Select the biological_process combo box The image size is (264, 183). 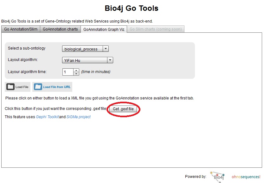coord(85,49)
